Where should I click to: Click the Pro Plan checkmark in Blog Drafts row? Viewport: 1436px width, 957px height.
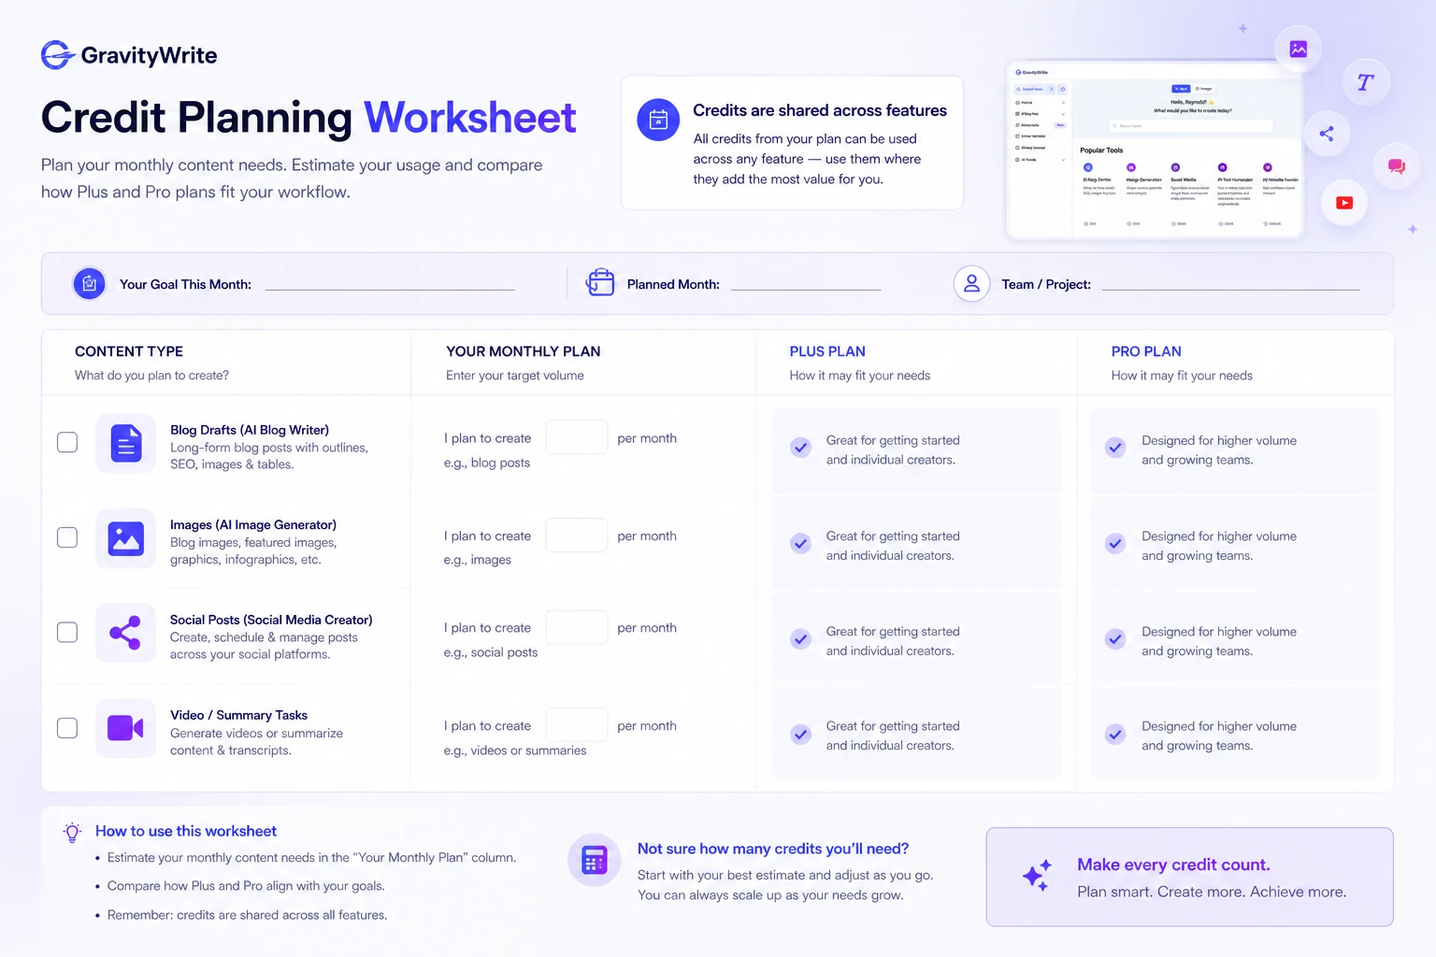[1115, 448]
